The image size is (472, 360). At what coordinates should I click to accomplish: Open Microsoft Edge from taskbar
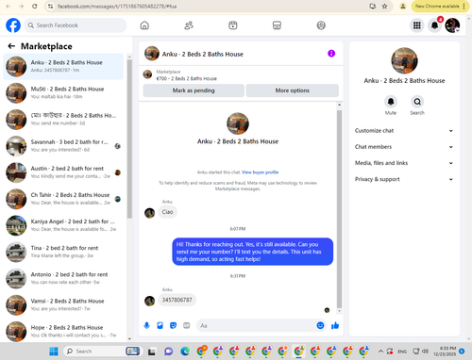click(x=185, y=352)
